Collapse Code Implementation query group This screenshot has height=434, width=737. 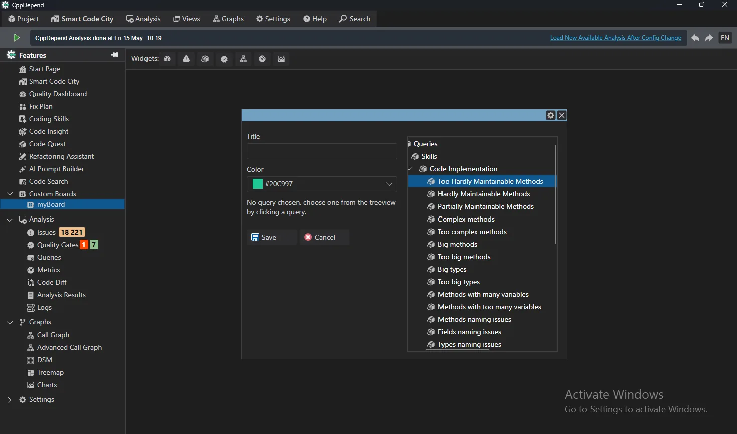coord(410,169)
